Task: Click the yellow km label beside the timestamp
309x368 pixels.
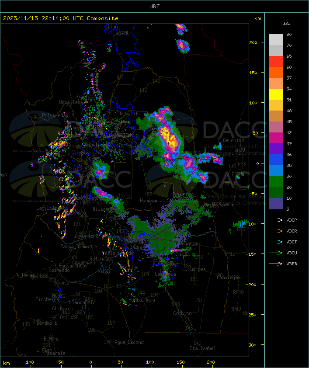Action: pyautogui.click(x=257, y=18)
